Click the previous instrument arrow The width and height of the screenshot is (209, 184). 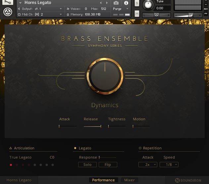point(101,3)
